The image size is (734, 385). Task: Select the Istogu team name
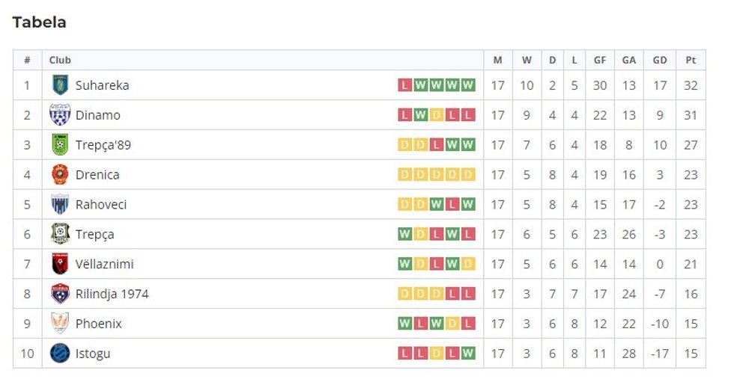click(93, 354)
